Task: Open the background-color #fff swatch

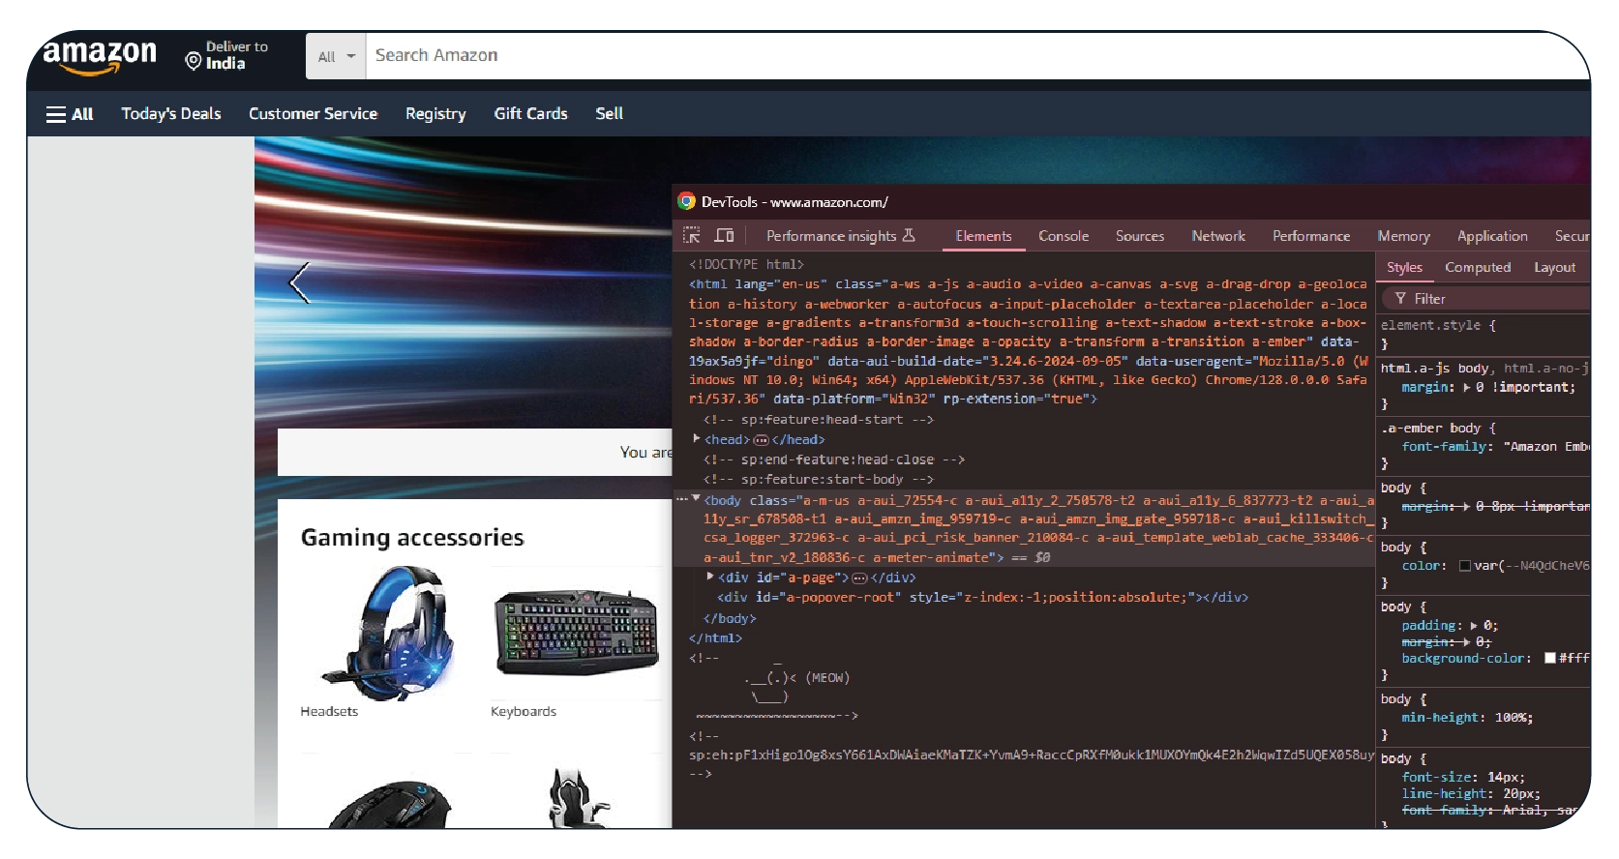Action: pyautogui.click(x=1550, y=658)
